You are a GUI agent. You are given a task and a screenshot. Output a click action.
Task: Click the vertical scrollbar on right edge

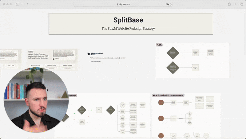tap(245, 32)
